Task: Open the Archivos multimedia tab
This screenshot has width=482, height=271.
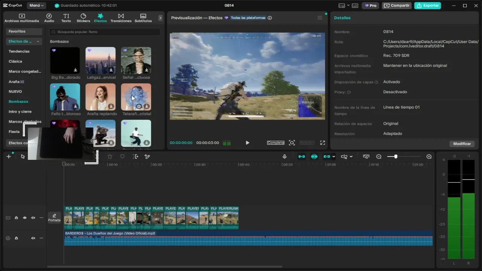Action: coord(21,18)
